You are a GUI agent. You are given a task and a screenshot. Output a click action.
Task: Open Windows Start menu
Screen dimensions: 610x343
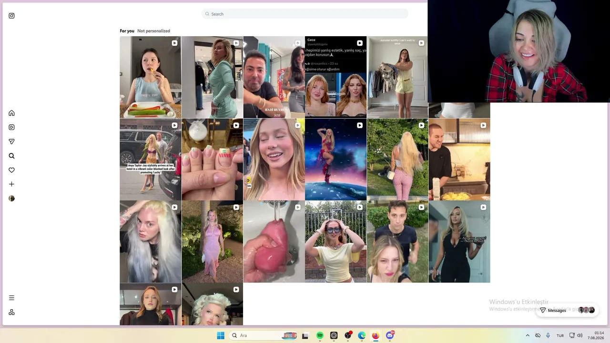click(220, 335)
